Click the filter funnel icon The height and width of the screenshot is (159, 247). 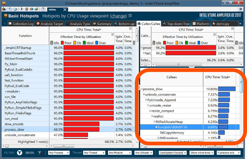pyautogui.click(x=19, y=153)
